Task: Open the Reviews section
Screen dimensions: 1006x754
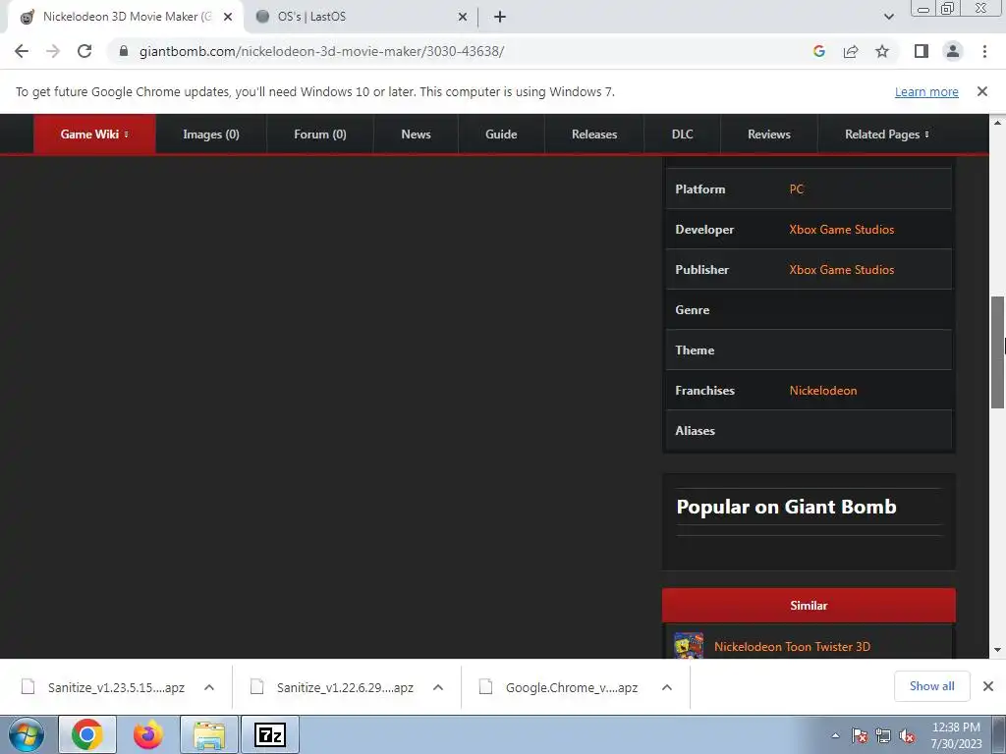Action: point(768,134)
